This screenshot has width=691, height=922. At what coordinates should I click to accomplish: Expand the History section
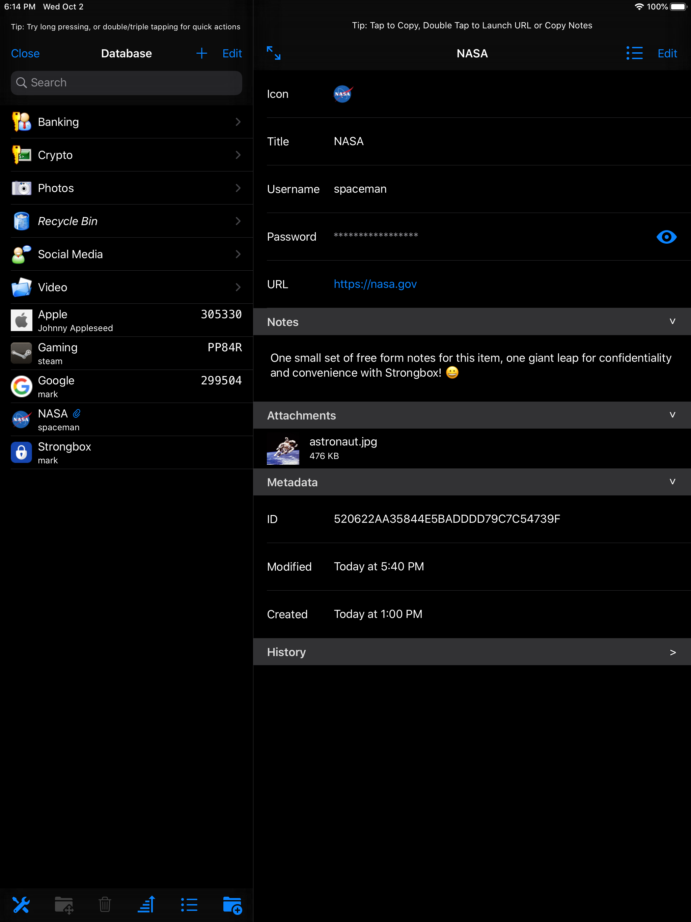(x=672, y=652)
